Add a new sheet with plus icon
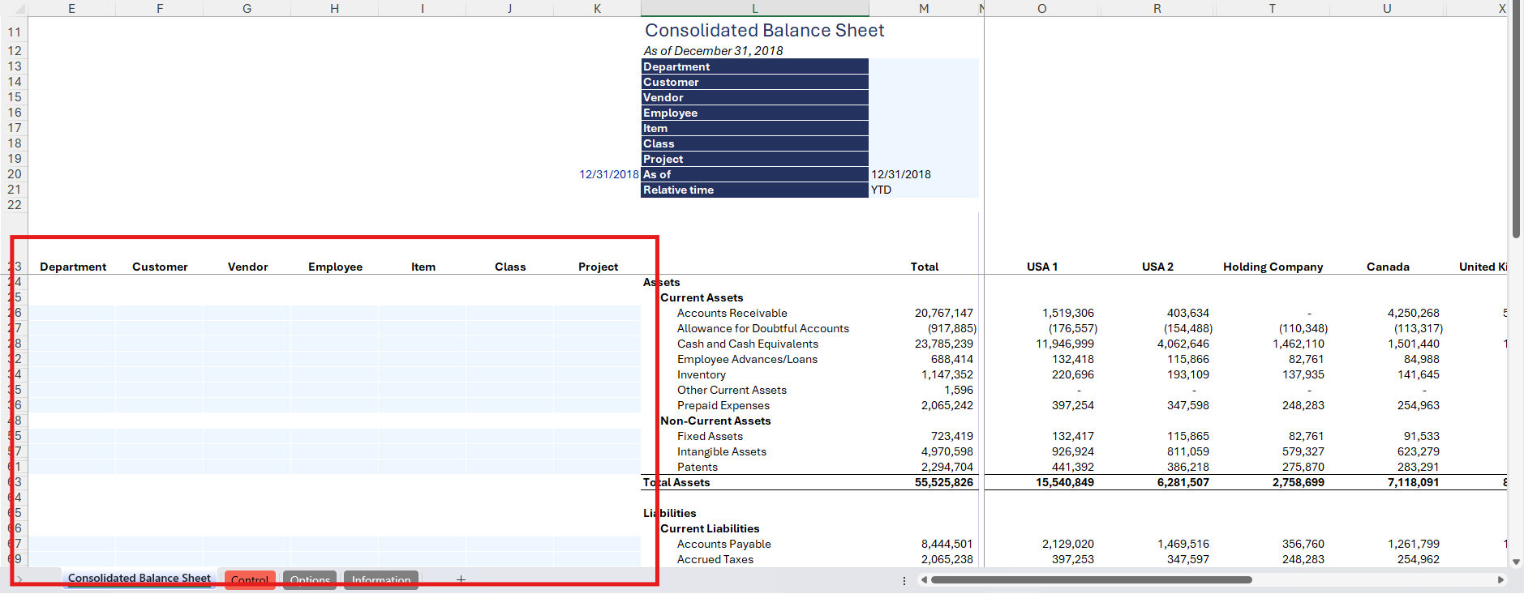Screen dimensions: 1524x594 (461, 579)
